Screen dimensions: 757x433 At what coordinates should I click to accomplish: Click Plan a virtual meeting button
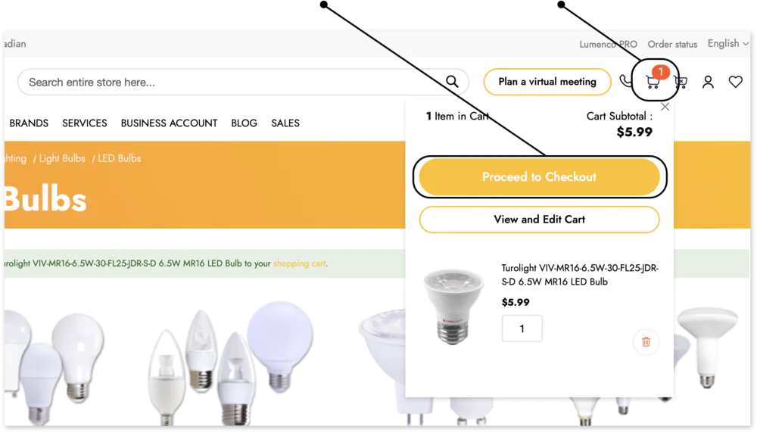coord(547,82)
